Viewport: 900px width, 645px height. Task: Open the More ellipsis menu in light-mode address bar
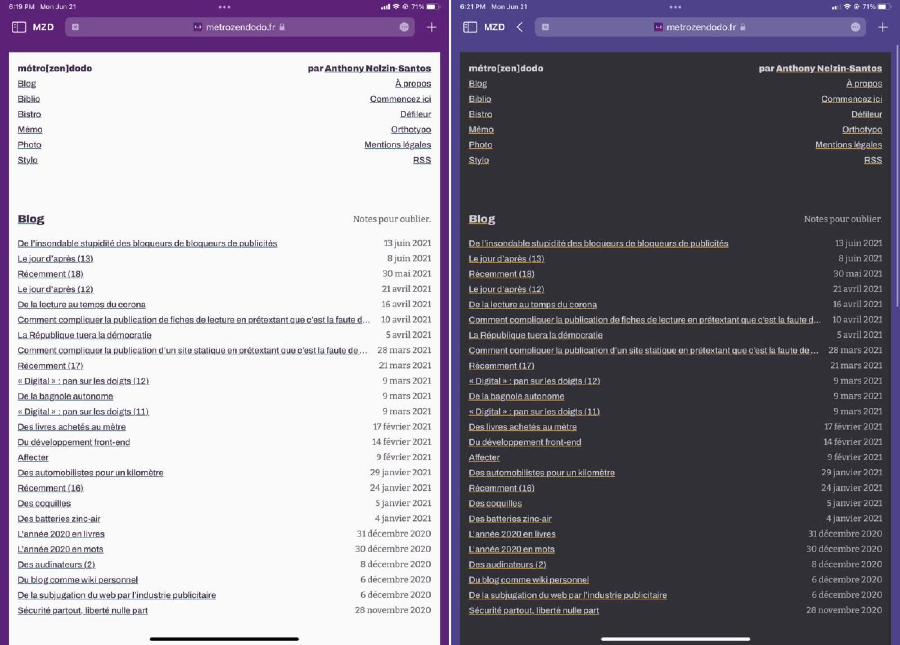tap(404, 27)
